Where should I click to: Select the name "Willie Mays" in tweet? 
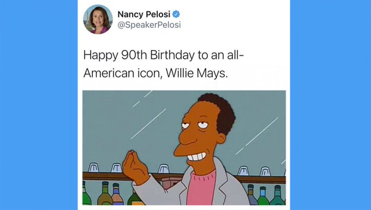click(196, 73)
